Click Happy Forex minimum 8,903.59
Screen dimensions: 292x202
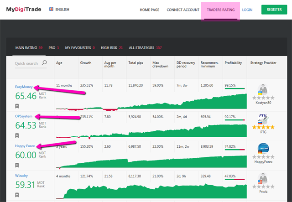point(207,146)
